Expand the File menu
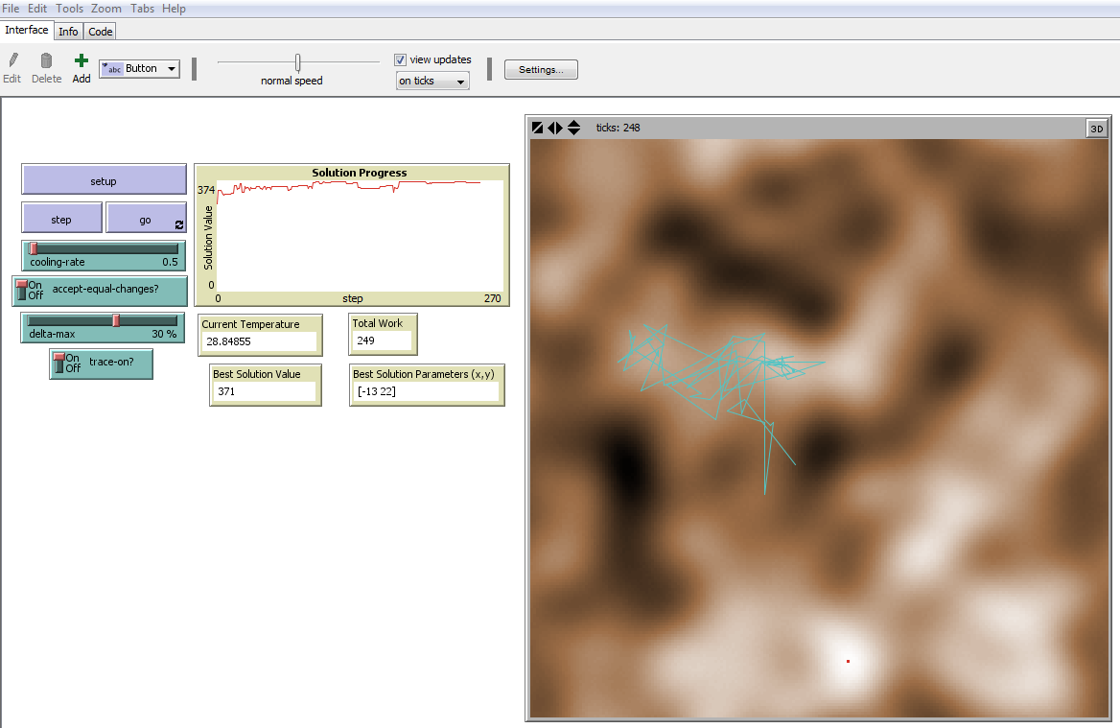The width and height of the screenshot is (1120, 728). [x=12, y=8]
